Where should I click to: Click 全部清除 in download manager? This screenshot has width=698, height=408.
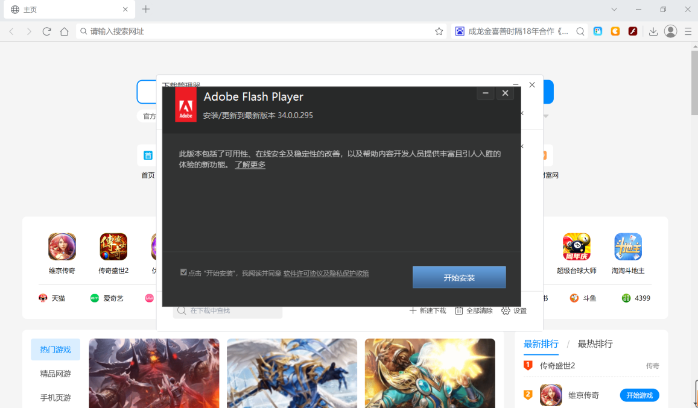coord(474,310)
